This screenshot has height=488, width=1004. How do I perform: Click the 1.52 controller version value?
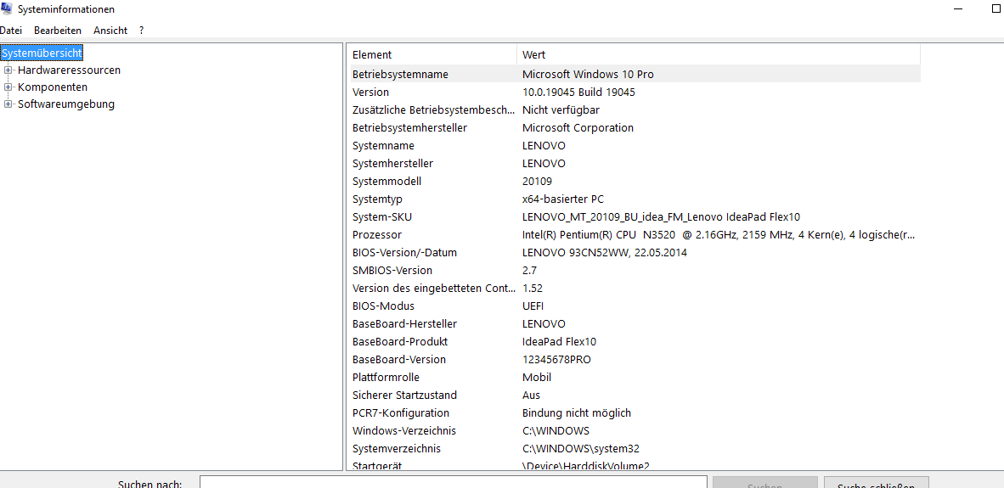pos(532,289)
